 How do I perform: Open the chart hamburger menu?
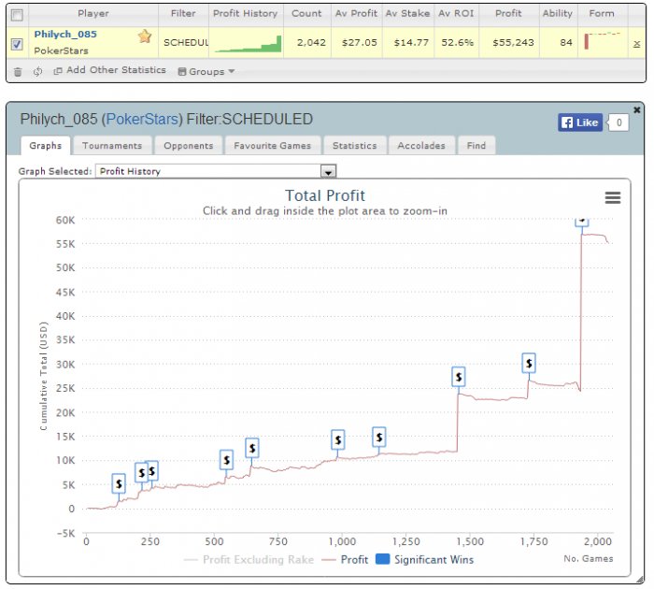[x=613, y=197]
